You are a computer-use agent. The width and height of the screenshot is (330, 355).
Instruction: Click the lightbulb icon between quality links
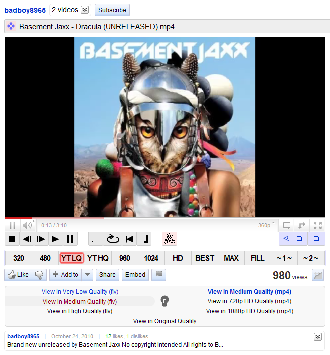(165, 301)
